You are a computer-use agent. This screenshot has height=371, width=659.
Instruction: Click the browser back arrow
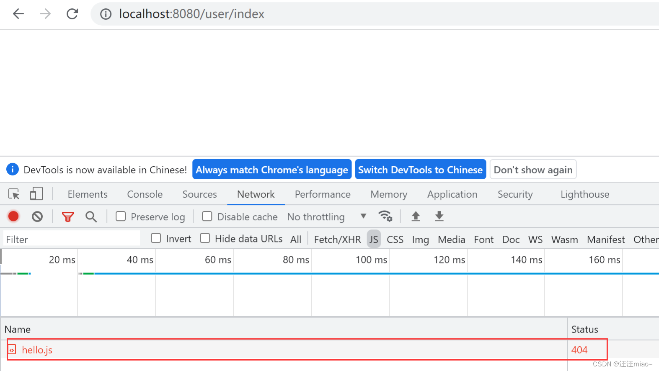point(18,14)
